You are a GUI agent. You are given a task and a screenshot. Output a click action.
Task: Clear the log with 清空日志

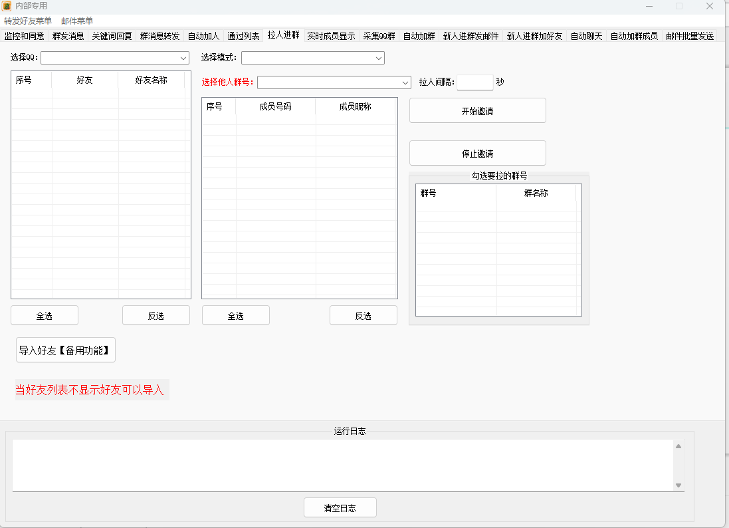340,508
